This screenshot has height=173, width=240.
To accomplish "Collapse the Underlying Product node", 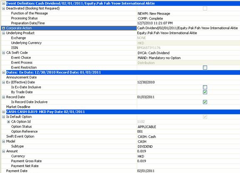I will 3,33.
